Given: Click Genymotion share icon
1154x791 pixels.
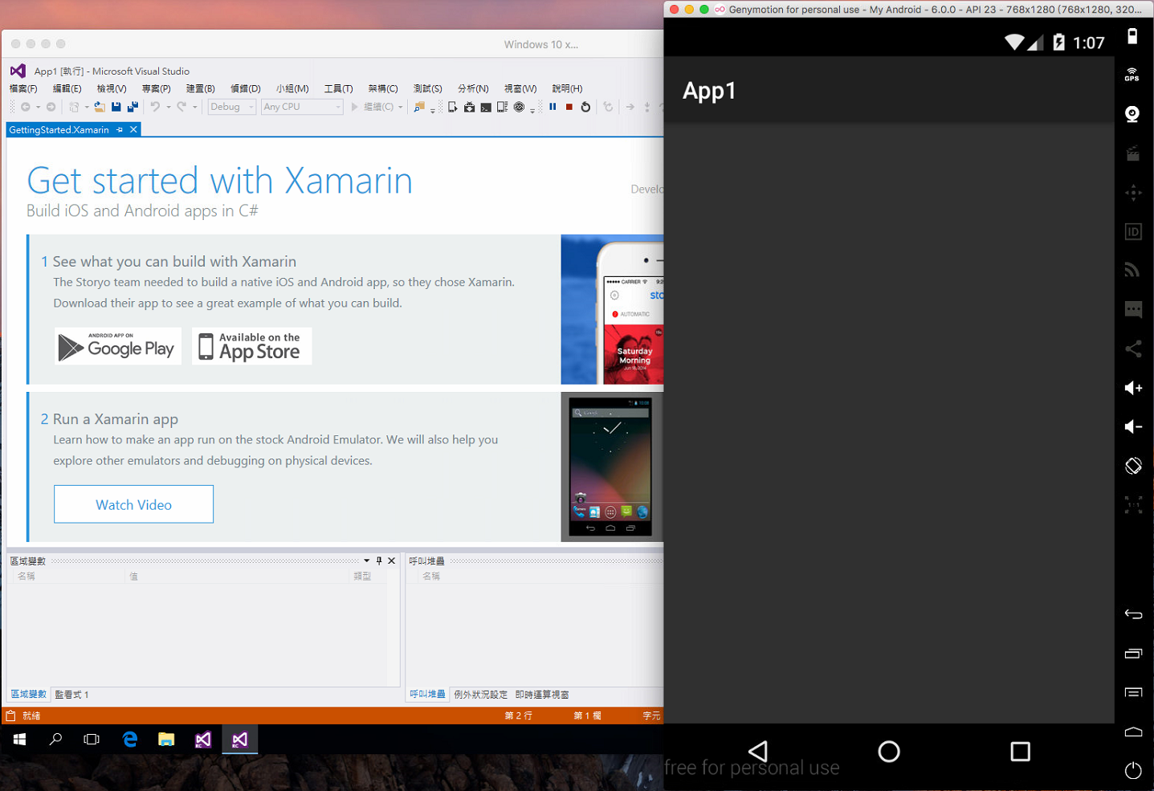Looking at the screenshot, I should click(x=1132, y=349).
